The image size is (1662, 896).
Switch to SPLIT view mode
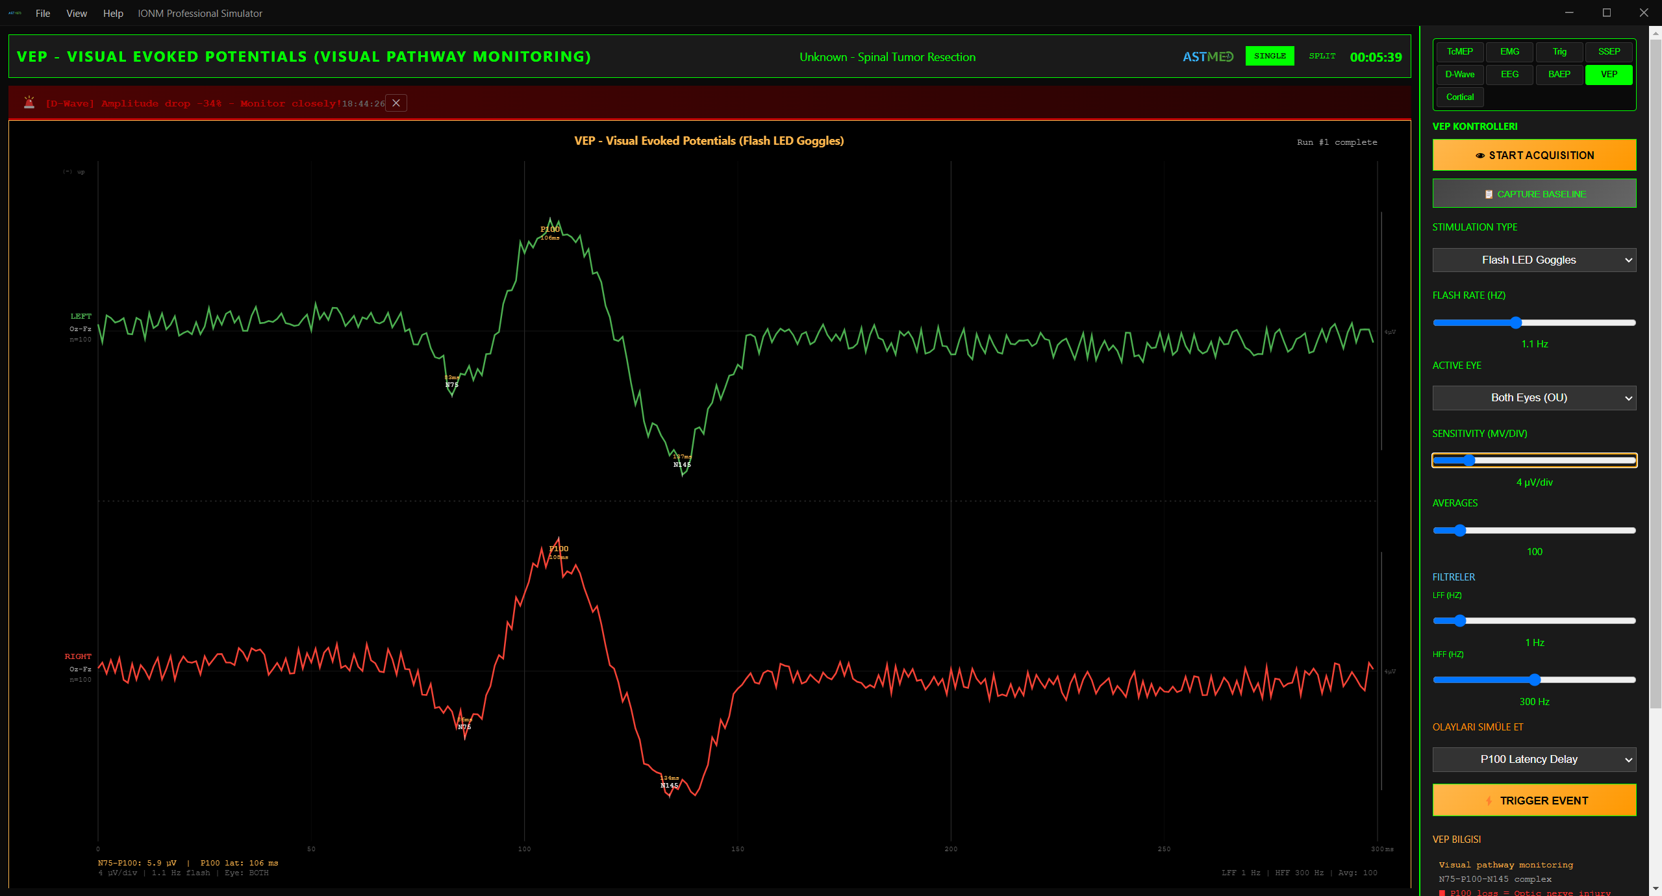(1322, 56)
